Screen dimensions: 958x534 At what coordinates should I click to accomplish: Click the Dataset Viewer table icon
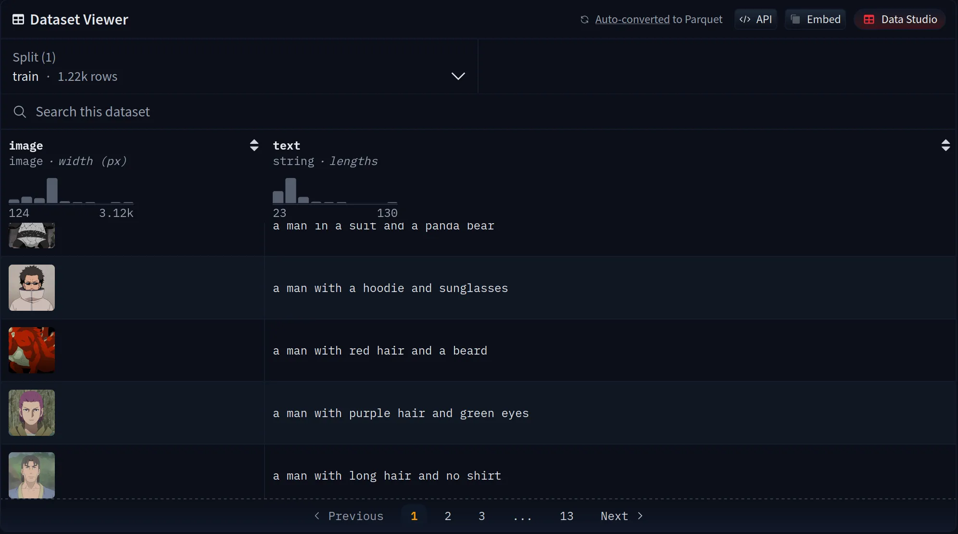(18, 20)
